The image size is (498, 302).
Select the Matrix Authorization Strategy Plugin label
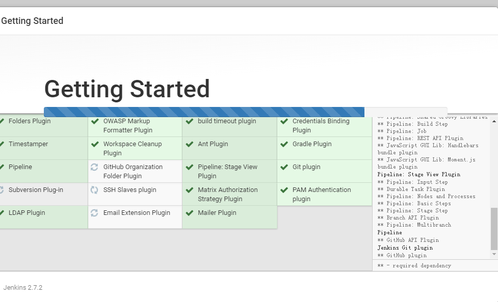tap(228, 194)
